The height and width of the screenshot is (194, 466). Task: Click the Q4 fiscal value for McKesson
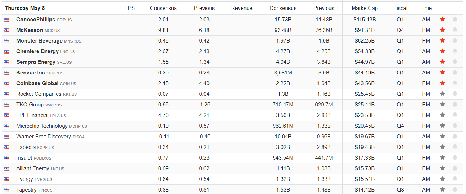pyautogui.click(x=401, y=30)
